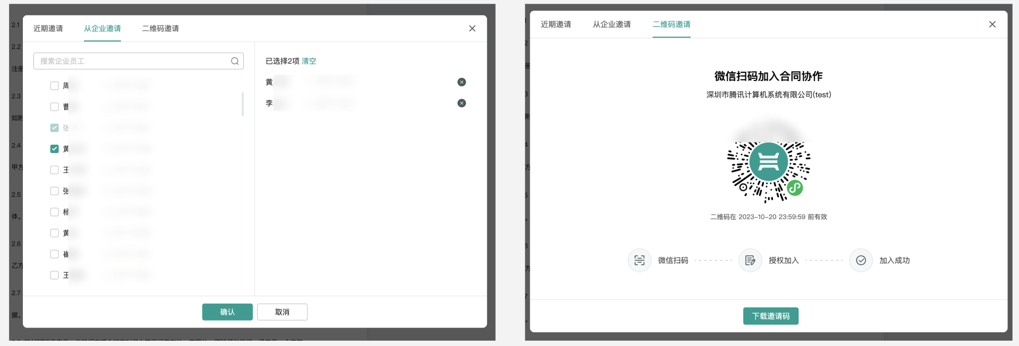Click the employee list scrollbar
1019x346 pixels.
(243, 104)
